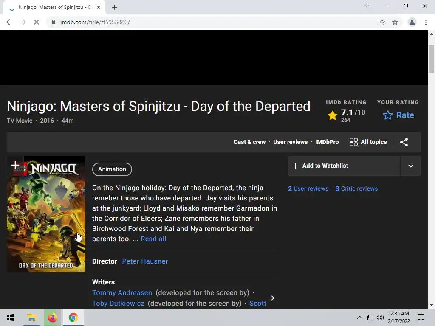Open the Scott writer link
The image size is (435, 326).
[x=258, y=303]
